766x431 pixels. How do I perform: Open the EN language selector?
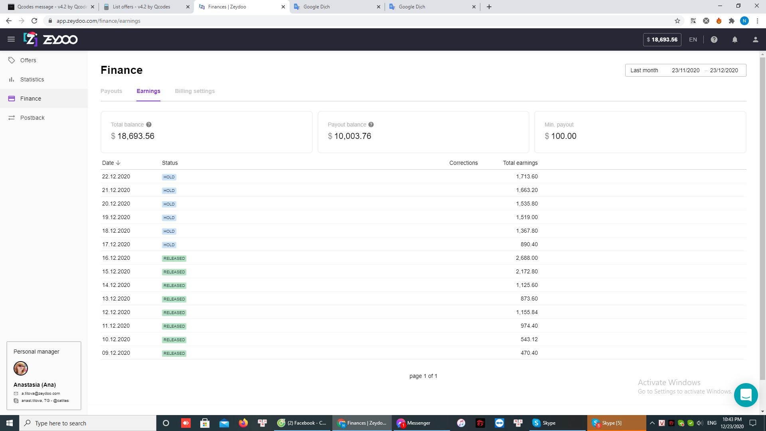[693, 40]
